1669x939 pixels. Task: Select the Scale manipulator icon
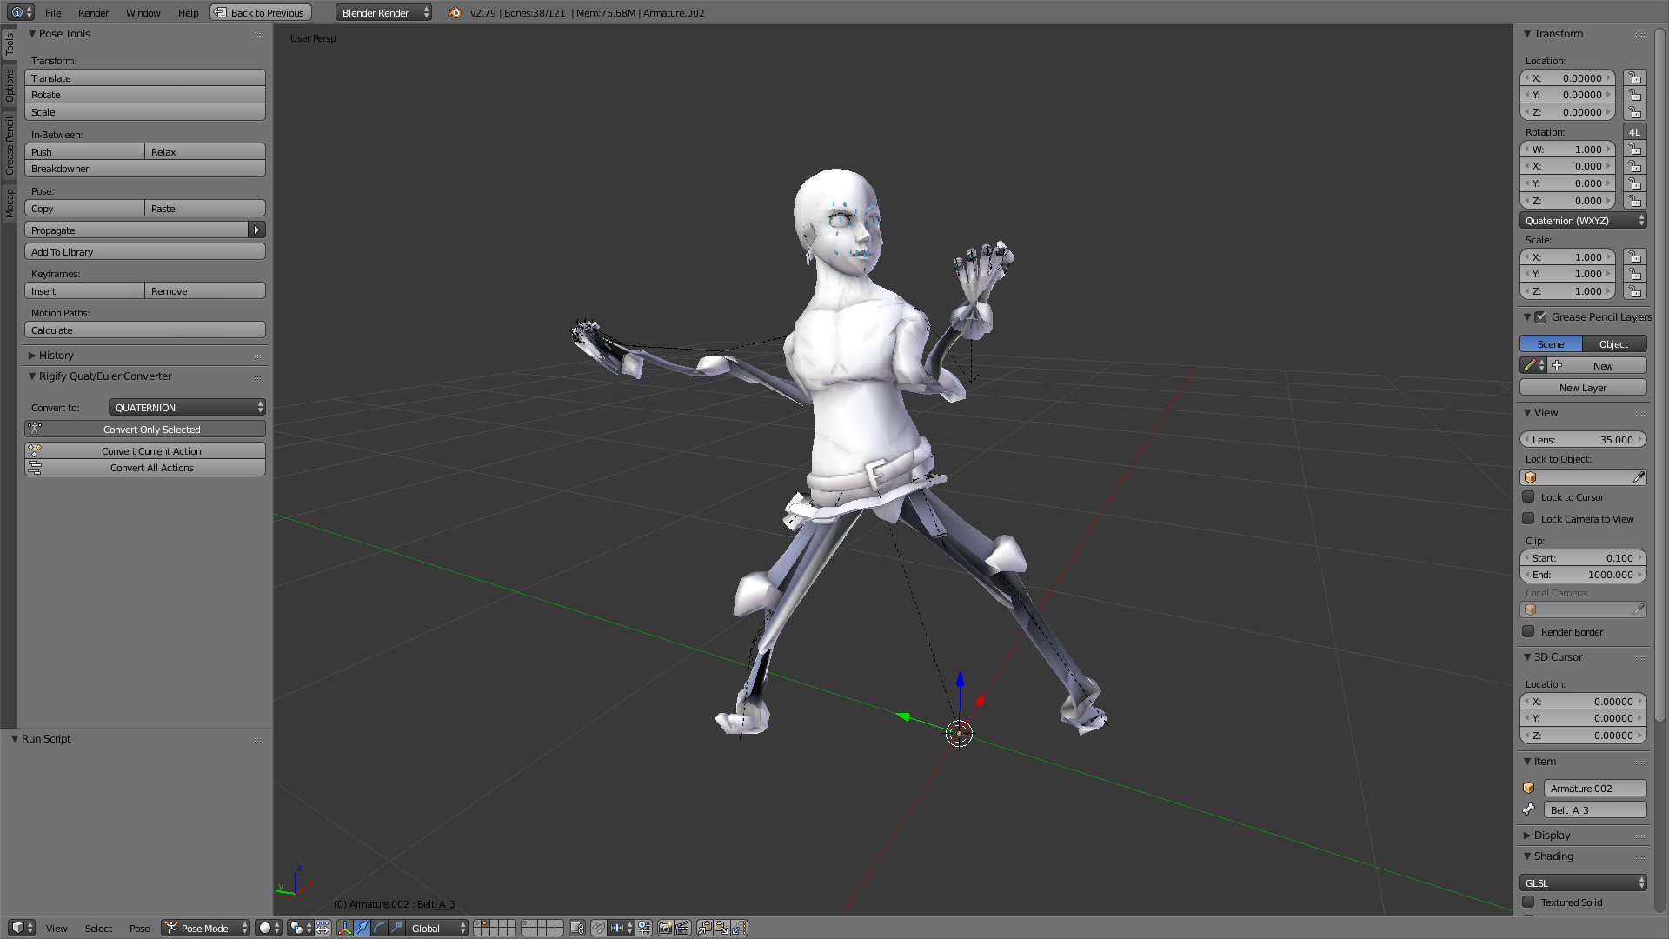click(396, 928)
